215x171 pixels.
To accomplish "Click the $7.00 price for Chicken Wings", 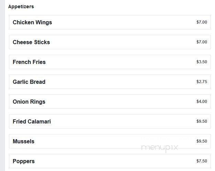I will (x=202, y=22).
